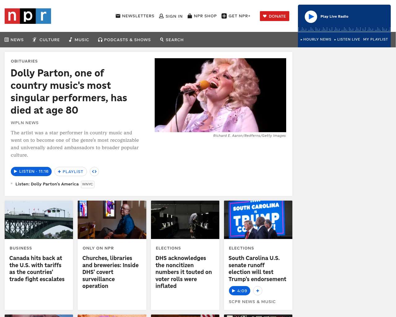This screenshot has height=317, width=396.
Task: Click photo credit Richard E. Aaron caption
Action: coord(249,136)
